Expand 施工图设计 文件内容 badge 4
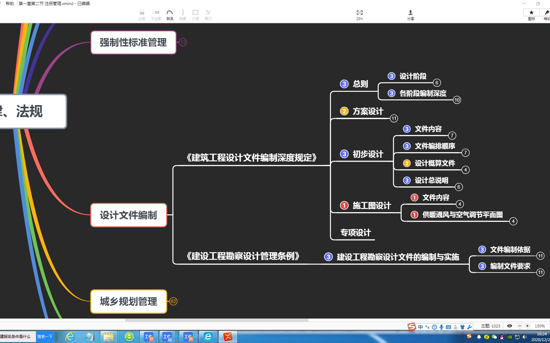Screen dimensions: 550x343 (x=460, y=204)
